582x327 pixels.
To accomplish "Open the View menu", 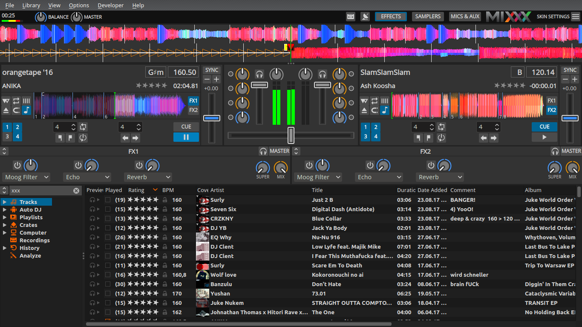I will 55,6.
